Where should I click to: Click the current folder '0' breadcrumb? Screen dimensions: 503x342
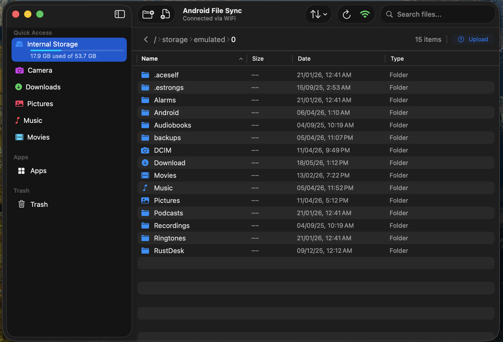(233, 39)
